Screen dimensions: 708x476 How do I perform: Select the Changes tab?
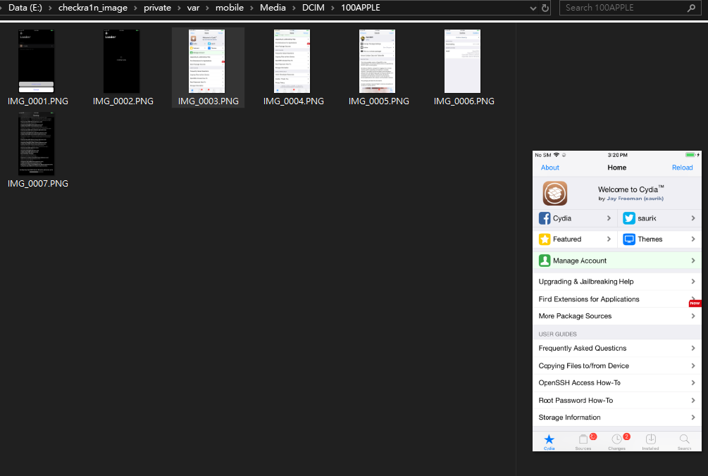coord(617,441)
